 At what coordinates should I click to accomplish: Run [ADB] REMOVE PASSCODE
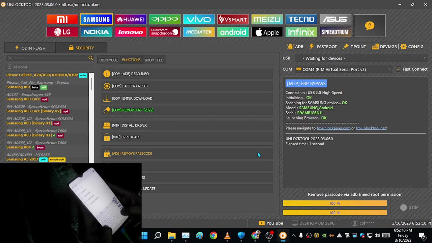coord(187,154)
